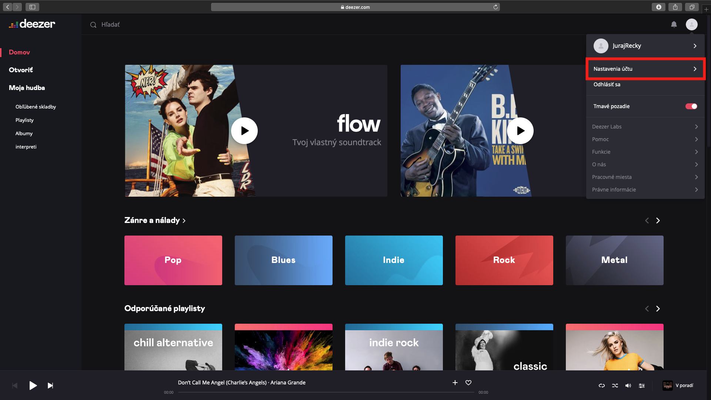Show all Safari tabs
Image resolution: width=711 pixels, height=400 pixels.
tap(692, 7)
